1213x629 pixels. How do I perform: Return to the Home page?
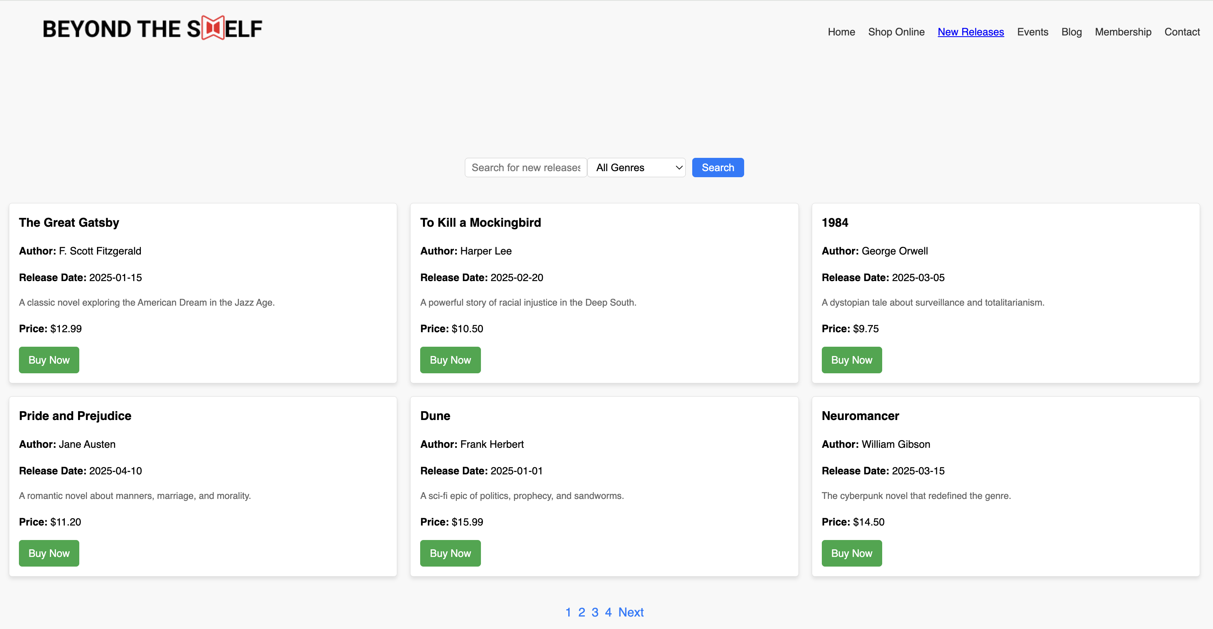(x=842, y=32)
